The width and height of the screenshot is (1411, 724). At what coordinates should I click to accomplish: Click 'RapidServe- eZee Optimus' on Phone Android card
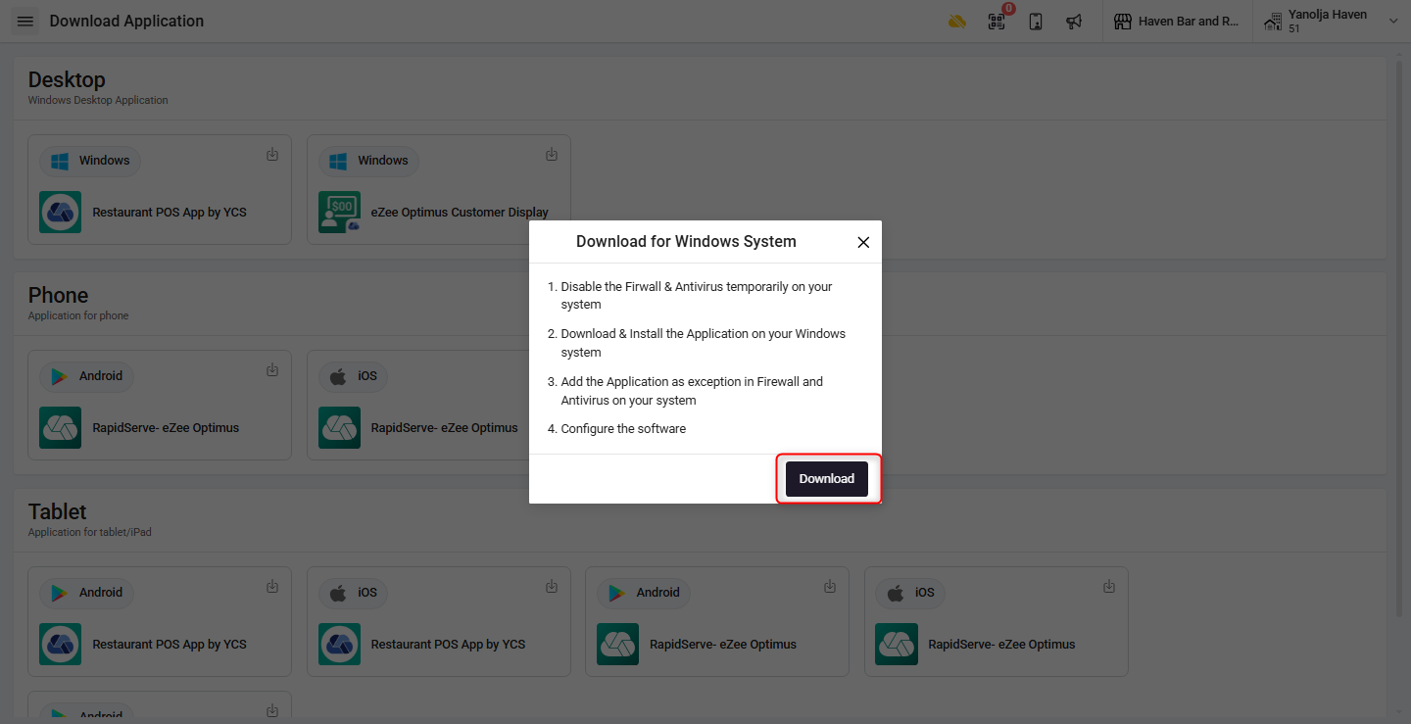(166, 428)
